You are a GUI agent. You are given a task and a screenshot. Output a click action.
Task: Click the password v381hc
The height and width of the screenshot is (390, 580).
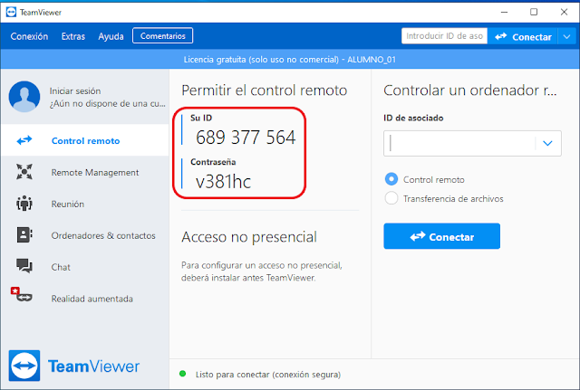(224, 181)
